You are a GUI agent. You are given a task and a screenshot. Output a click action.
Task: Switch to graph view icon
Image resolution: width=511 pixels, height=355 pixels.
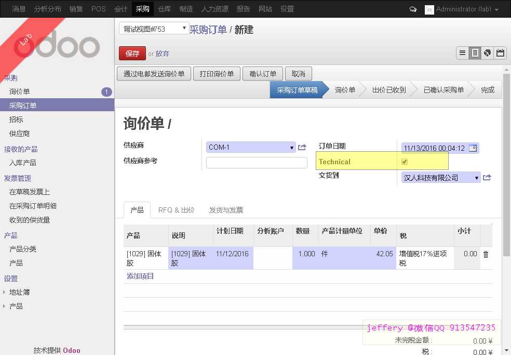pos(488,53)
